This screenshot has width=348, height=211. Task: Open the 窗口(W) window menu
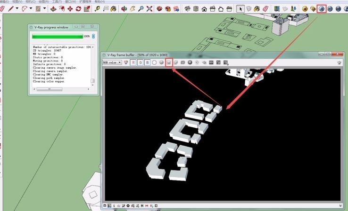[70, 1]
